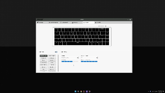Adjust the fully filled blue segmented slider
This screenshot has width=165, height=93.
coord(89,61)
